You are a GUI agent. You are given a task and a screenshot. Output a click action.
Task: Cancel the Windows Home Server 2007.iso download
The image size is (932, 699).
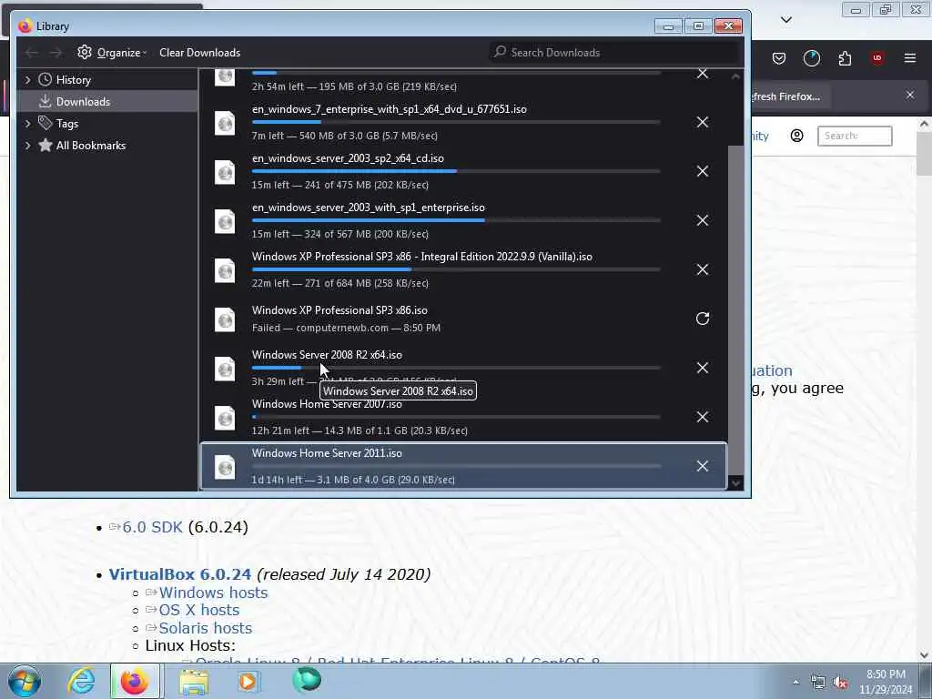pyautogui.click(x=703, y=417)
